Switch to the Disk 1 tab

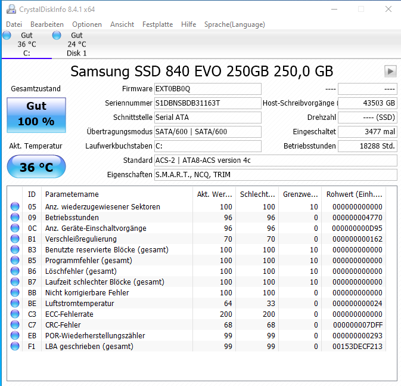coord(77,44)
